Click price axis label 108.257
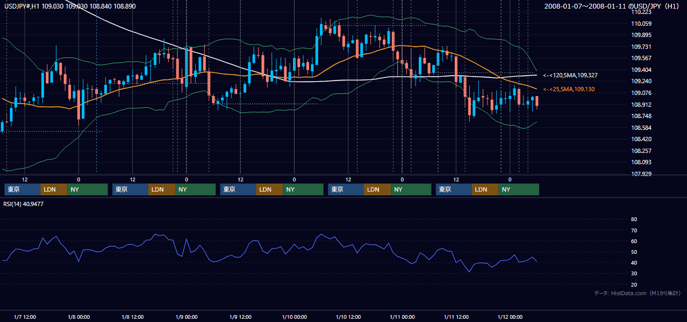Screen dimensions: 687x322 point(642,151)
